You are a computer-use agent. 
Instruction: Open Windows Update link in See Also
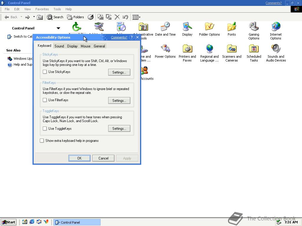[x=20, y=59]
